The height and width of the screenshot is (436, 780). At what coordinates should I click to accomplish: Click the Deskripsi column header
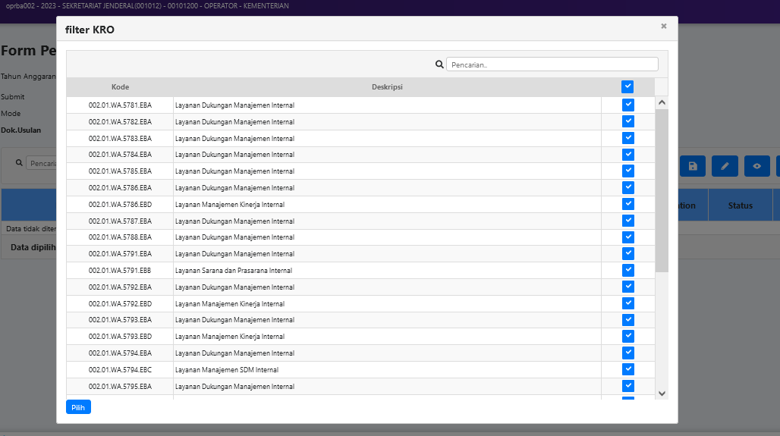(x=387, y=87)
